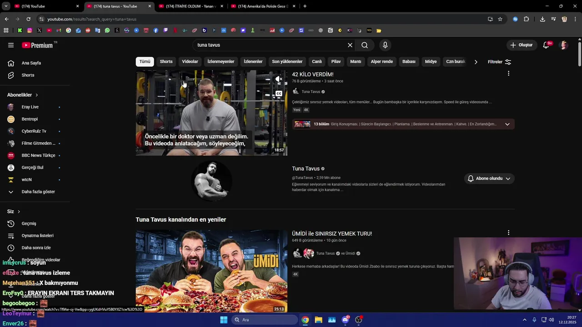Open the bookmarks folder icon
The height and width of the screenshot is (327, 582).
[379, 30]
